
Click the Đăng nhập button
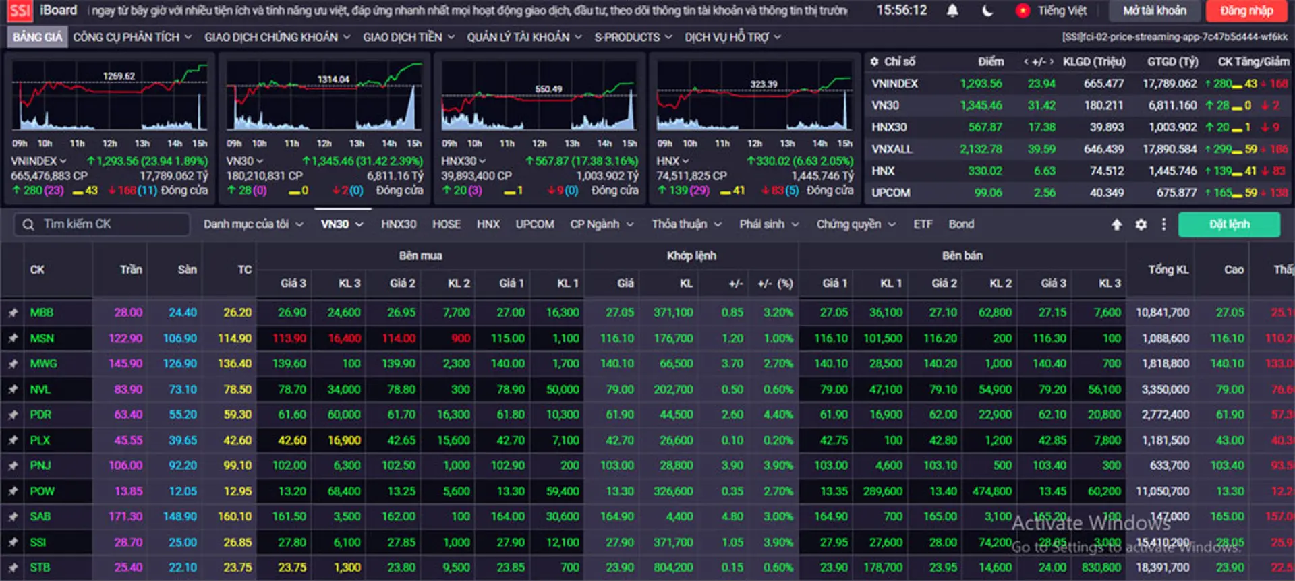pyautogui.click(x=1246, y=11)
